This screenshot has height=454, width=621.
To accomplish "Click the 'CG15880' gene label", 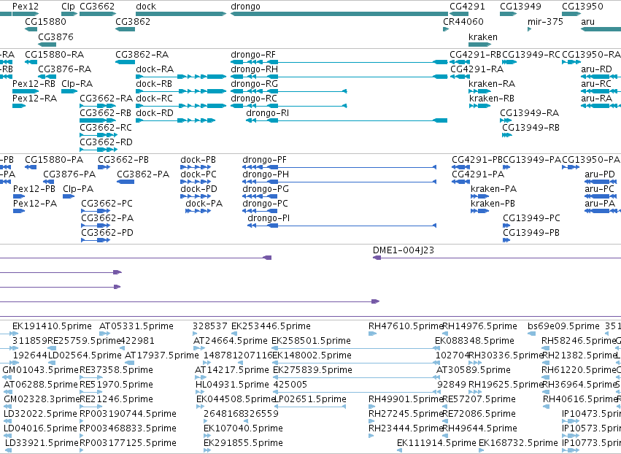I will 45,21.
